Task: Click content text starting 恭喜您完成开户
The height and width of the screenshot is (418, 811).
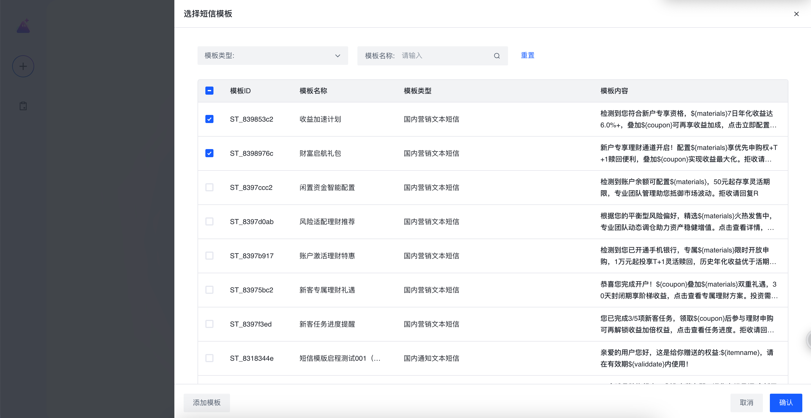Action: click(689, 290)
